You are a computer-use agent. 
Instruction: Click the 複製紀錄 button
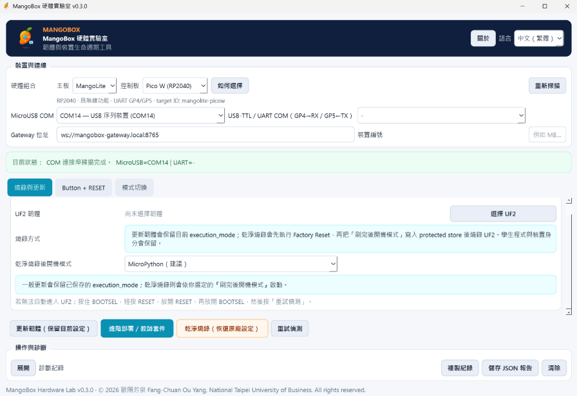(x=460, y=368)
